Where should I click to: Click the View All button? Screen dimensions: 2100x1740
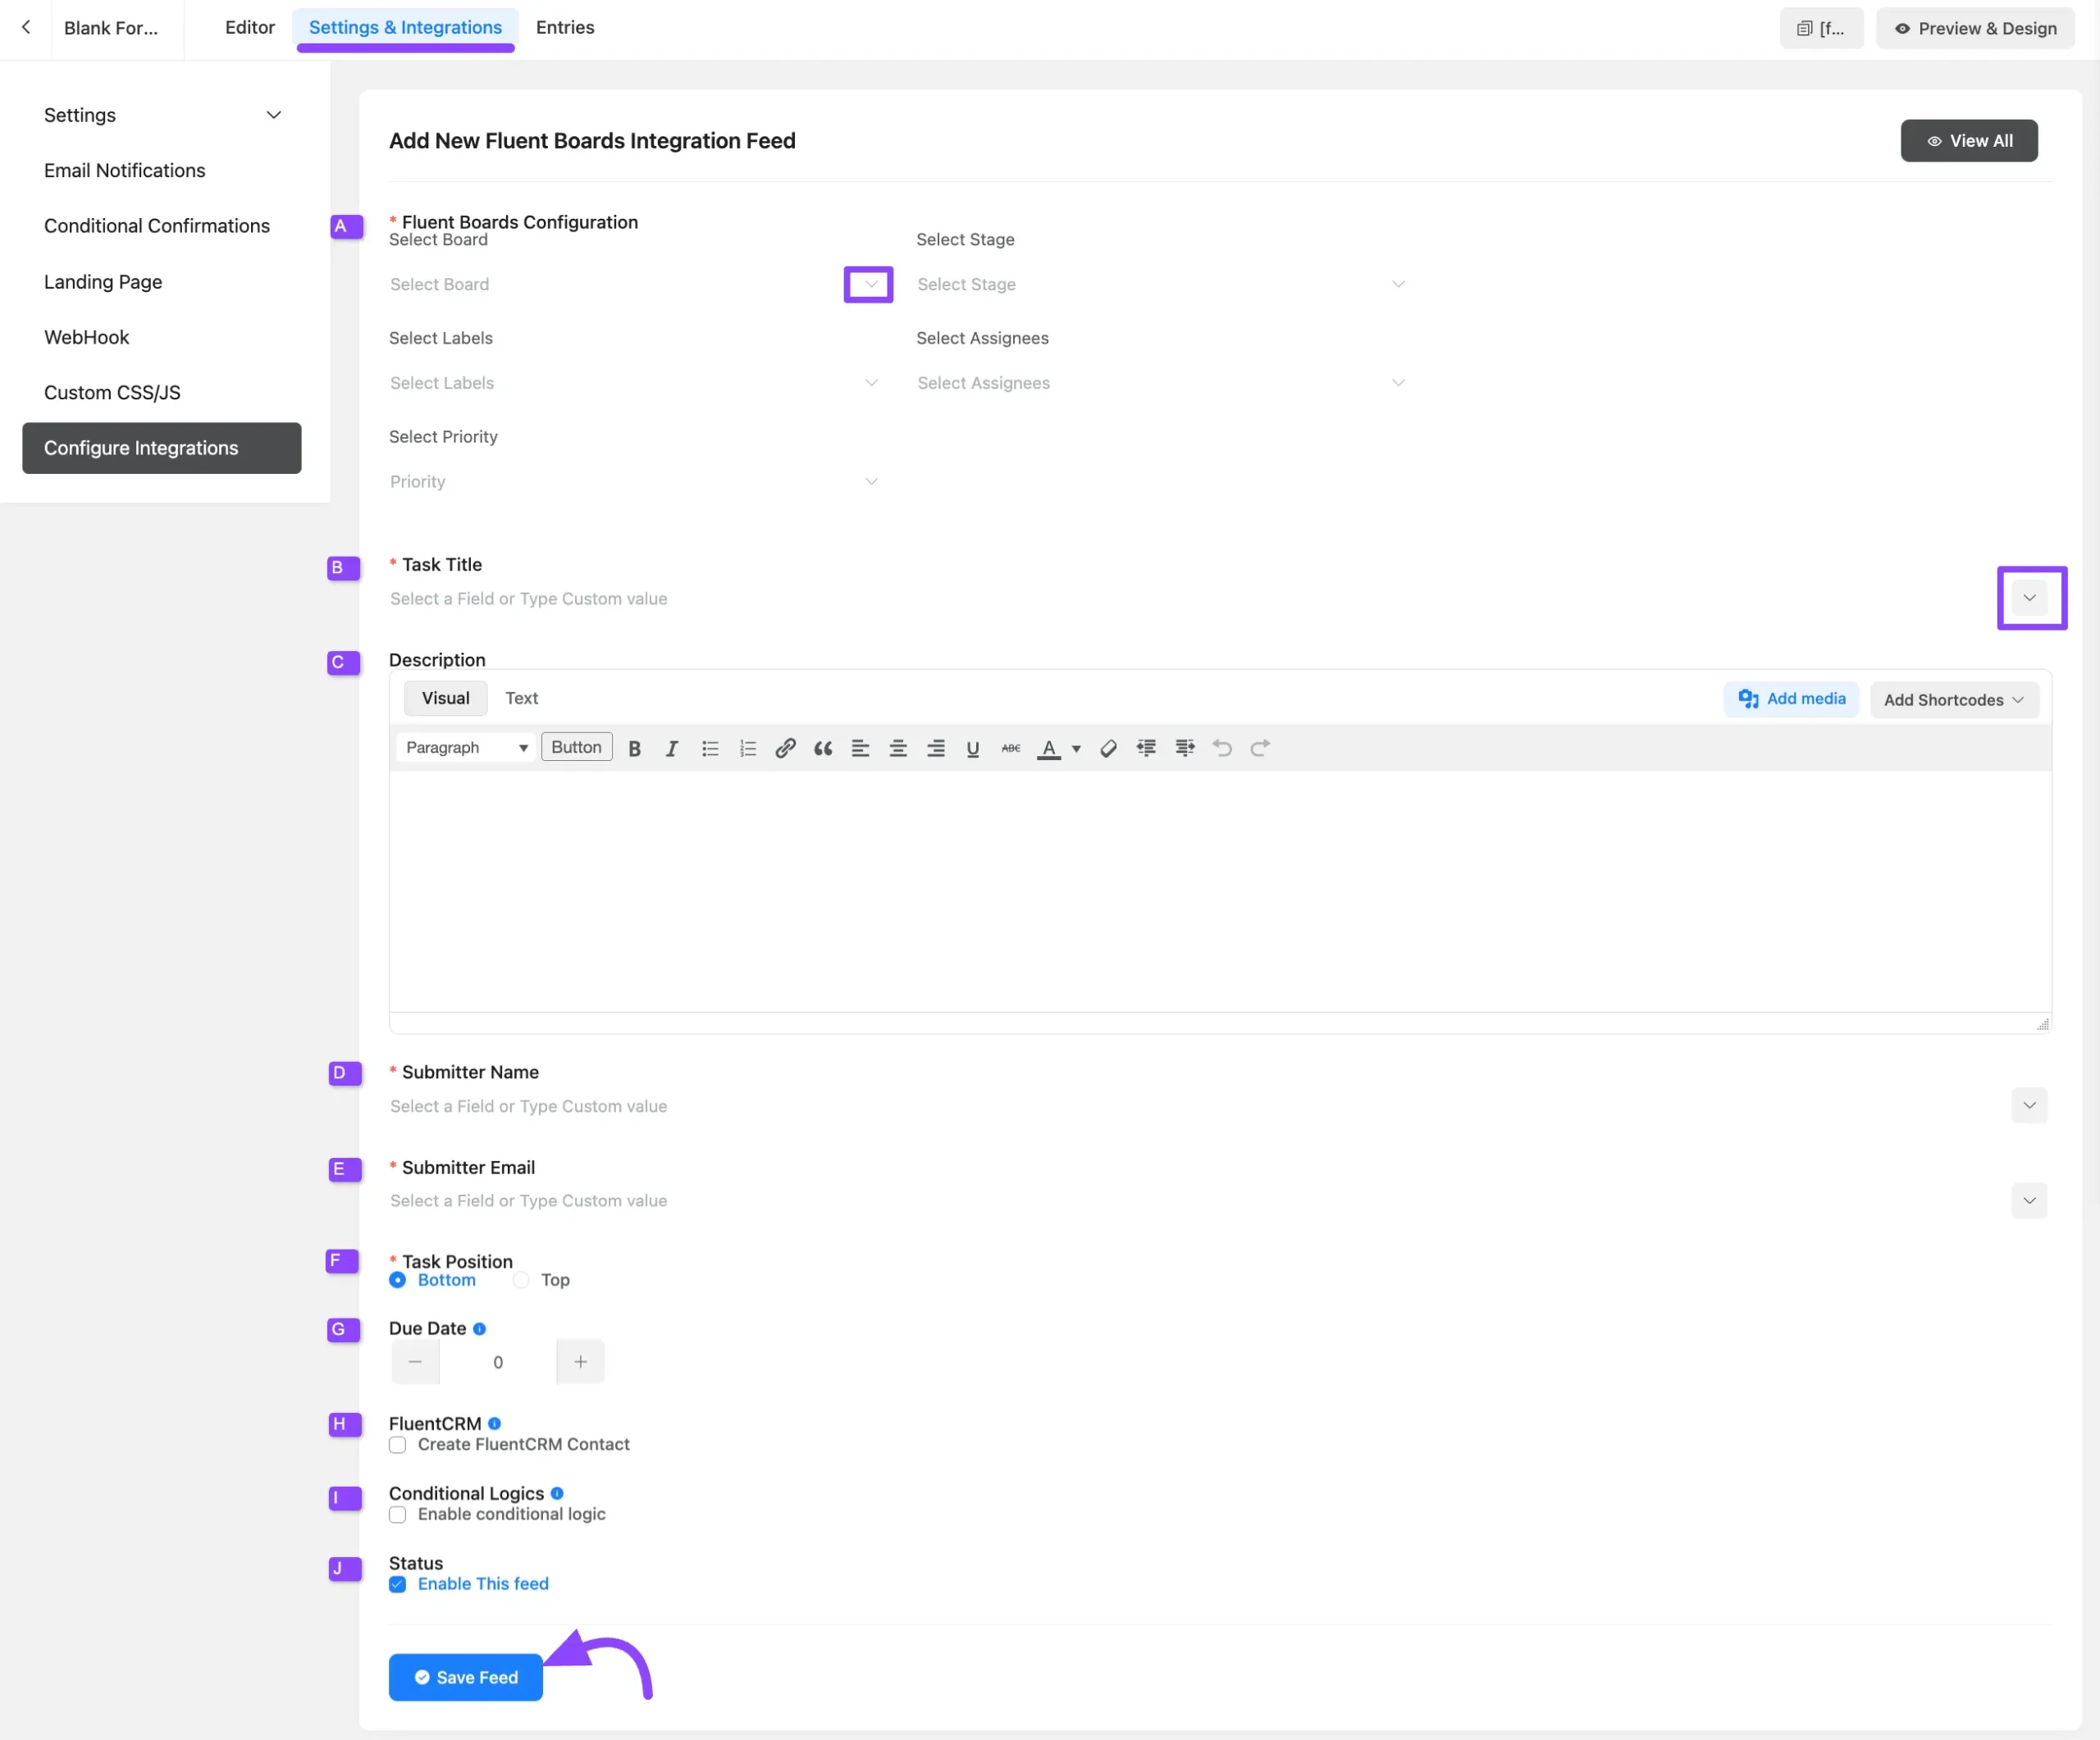tap(1968, 141)
